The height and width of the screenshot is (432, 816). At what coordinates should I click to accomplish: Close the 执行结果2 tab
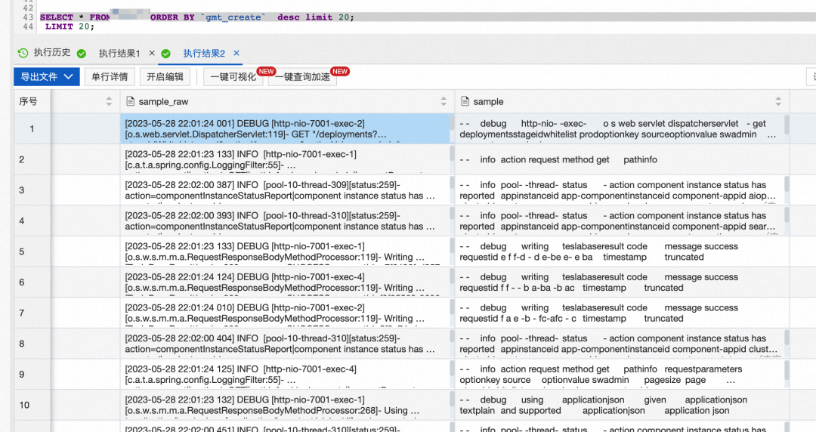[236, 53]
